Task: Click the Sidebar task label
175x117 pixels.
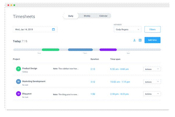Action: tap(25, 72)
